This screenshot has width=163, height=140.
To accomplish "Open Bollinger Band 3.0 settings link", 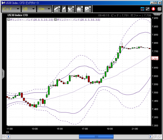I will pyautogui.click(x=78, y=20).
